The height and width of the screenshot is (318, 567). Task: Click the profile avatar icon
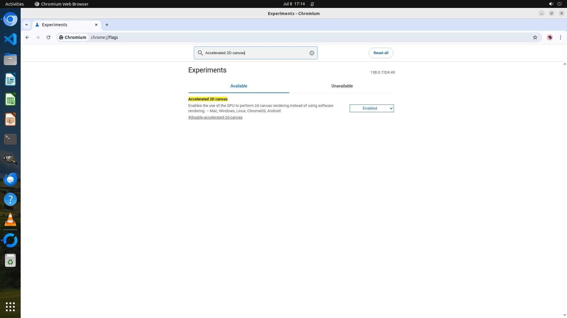point(550,37)
